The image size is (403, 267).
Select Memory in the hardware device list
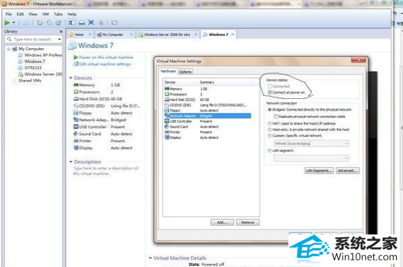point(208,89)
